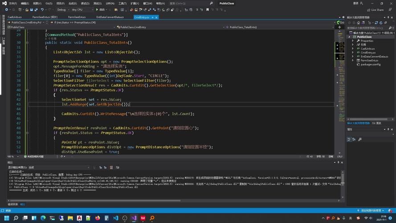396x223 pixels.
Task: Expand the CadUnits.cs tree node
Action: click(353, 49)
